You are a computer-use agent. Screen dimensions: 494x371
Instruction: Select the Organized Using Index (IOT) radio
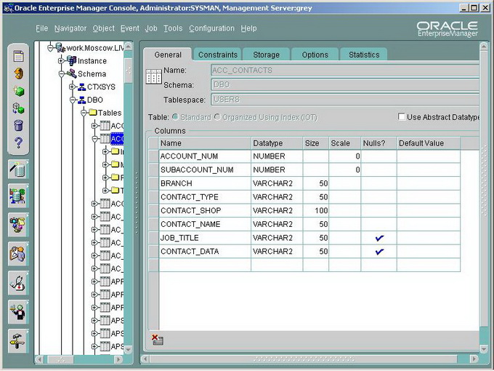[x=217, y=117]
